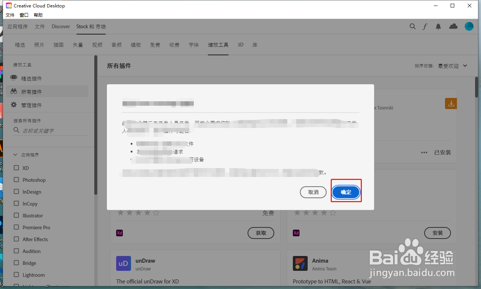Check the XD application filter
This screenshot has height=289, width=481.
click(16, 168)
